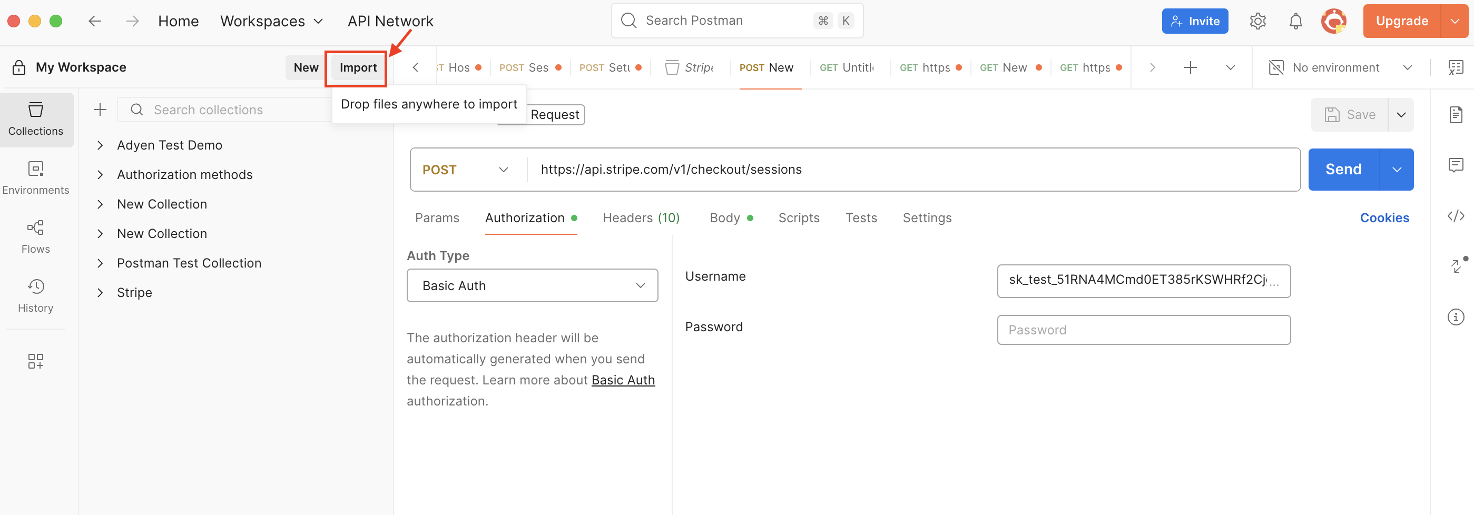Focus the Search Postman field
The width and height of the screenshot is (1474, 515).
[737, 21]
